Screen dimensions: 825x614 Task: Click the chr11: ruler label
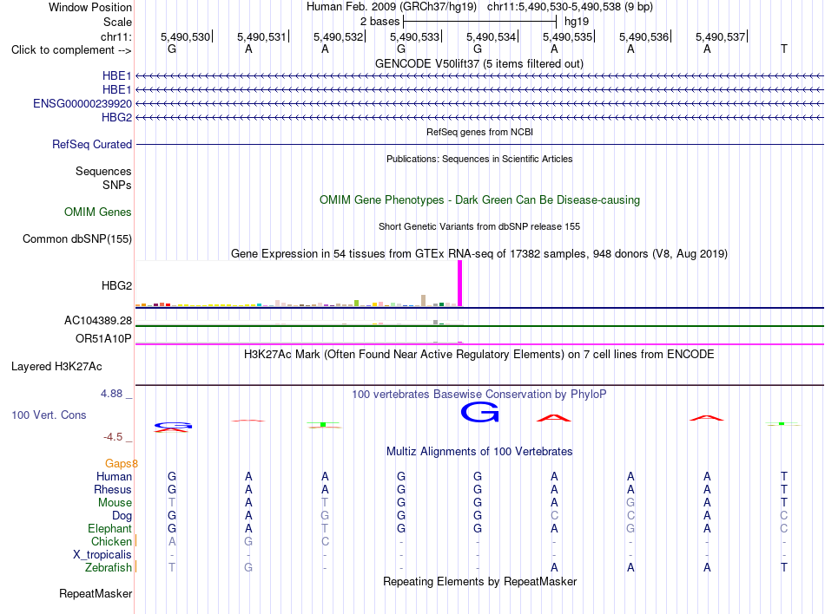tap(115, 36)
